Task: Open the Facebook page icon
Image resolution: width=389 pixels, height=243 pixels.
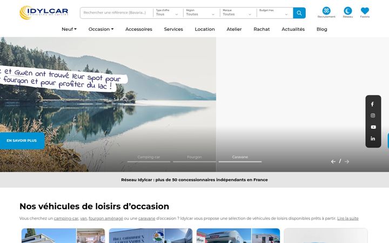Action: pos(373,104)
